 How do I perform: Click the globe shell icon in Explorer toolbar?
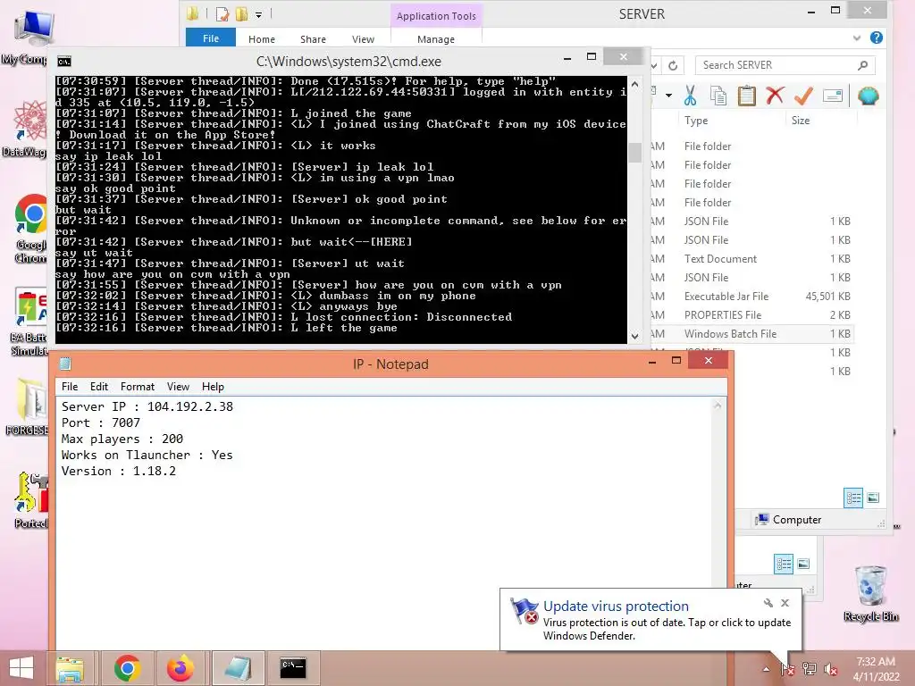pyautogui.click(x=869, y=96)
